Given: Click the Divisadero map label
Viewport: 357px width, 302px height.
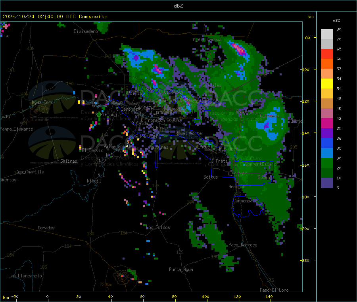Looking at the screenshot, I should 86,31.
